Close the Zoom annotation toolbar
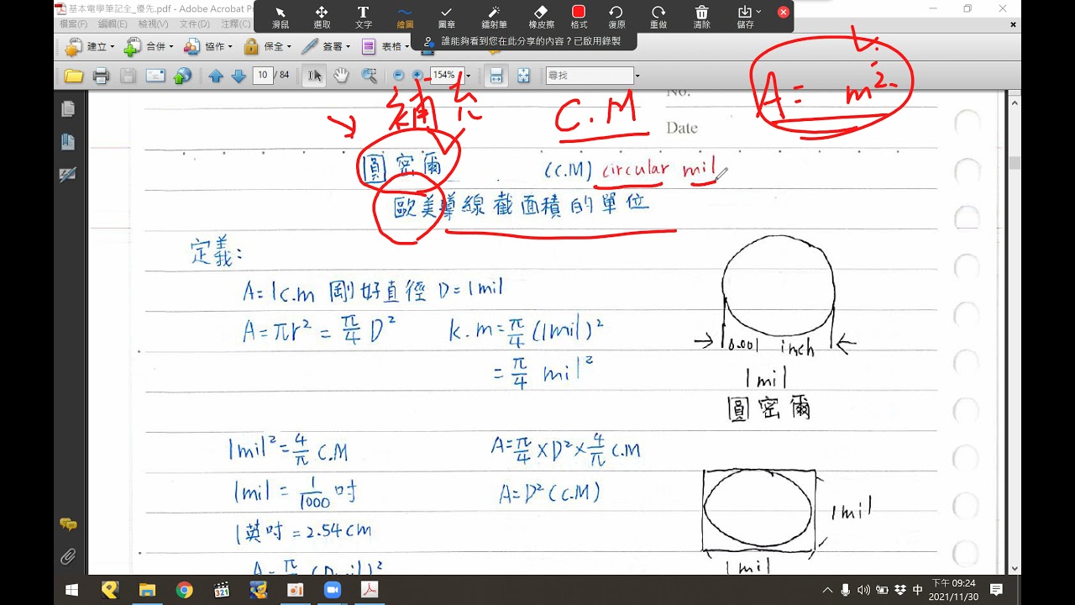Viewport: 1075px width, 605px height. [784, 12]
